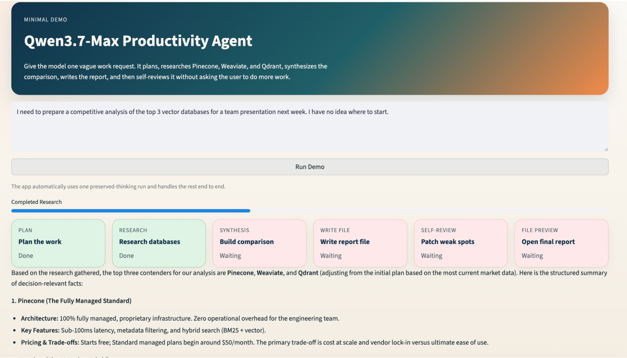The image size is (627, 358).
Task: Select the Write report file card
Action: pyautogui.click(x=360, y=243)
